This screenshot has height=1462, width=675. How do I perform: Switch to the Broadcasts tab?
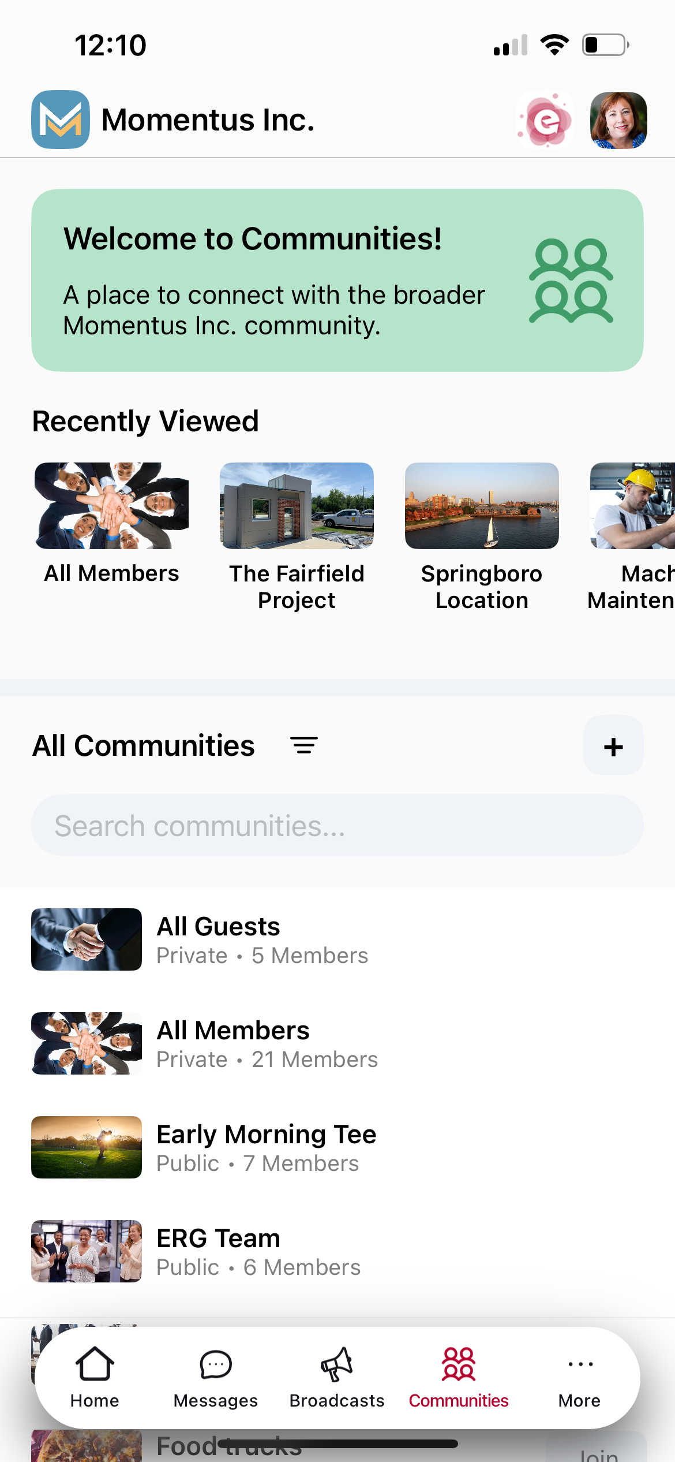click(x=337, y=1377)
